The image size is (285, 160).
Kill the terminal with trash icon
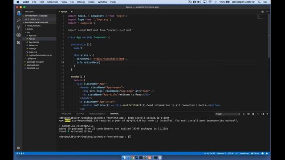(253, 114)
